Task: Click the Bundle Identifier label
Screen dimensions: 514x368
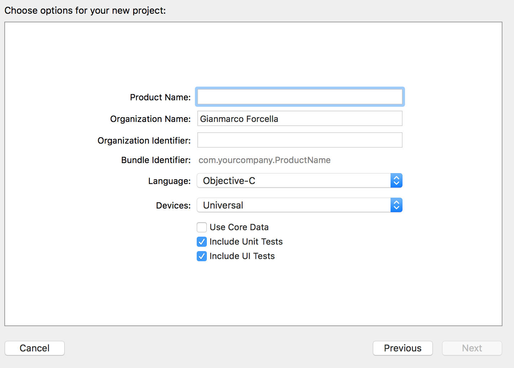Action: pos(156,160)
